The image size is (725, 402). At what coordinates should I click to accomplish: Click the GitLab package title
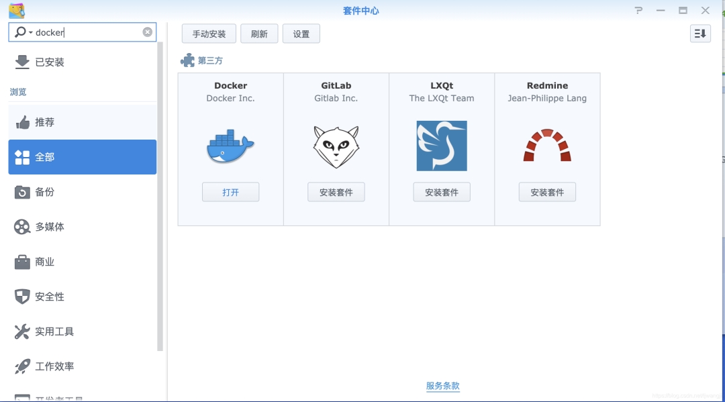point(336,85)
